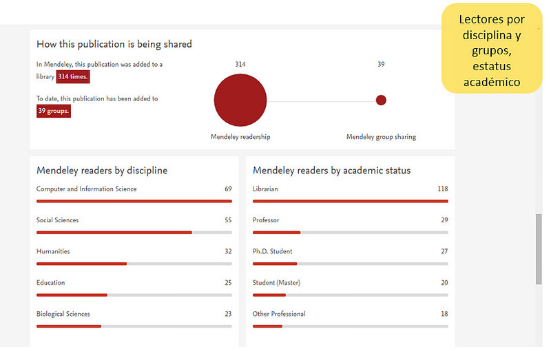This screenshot has height=351, width=551.
Task: Click the Computer and Information Science bar
Action: point(134,201)
